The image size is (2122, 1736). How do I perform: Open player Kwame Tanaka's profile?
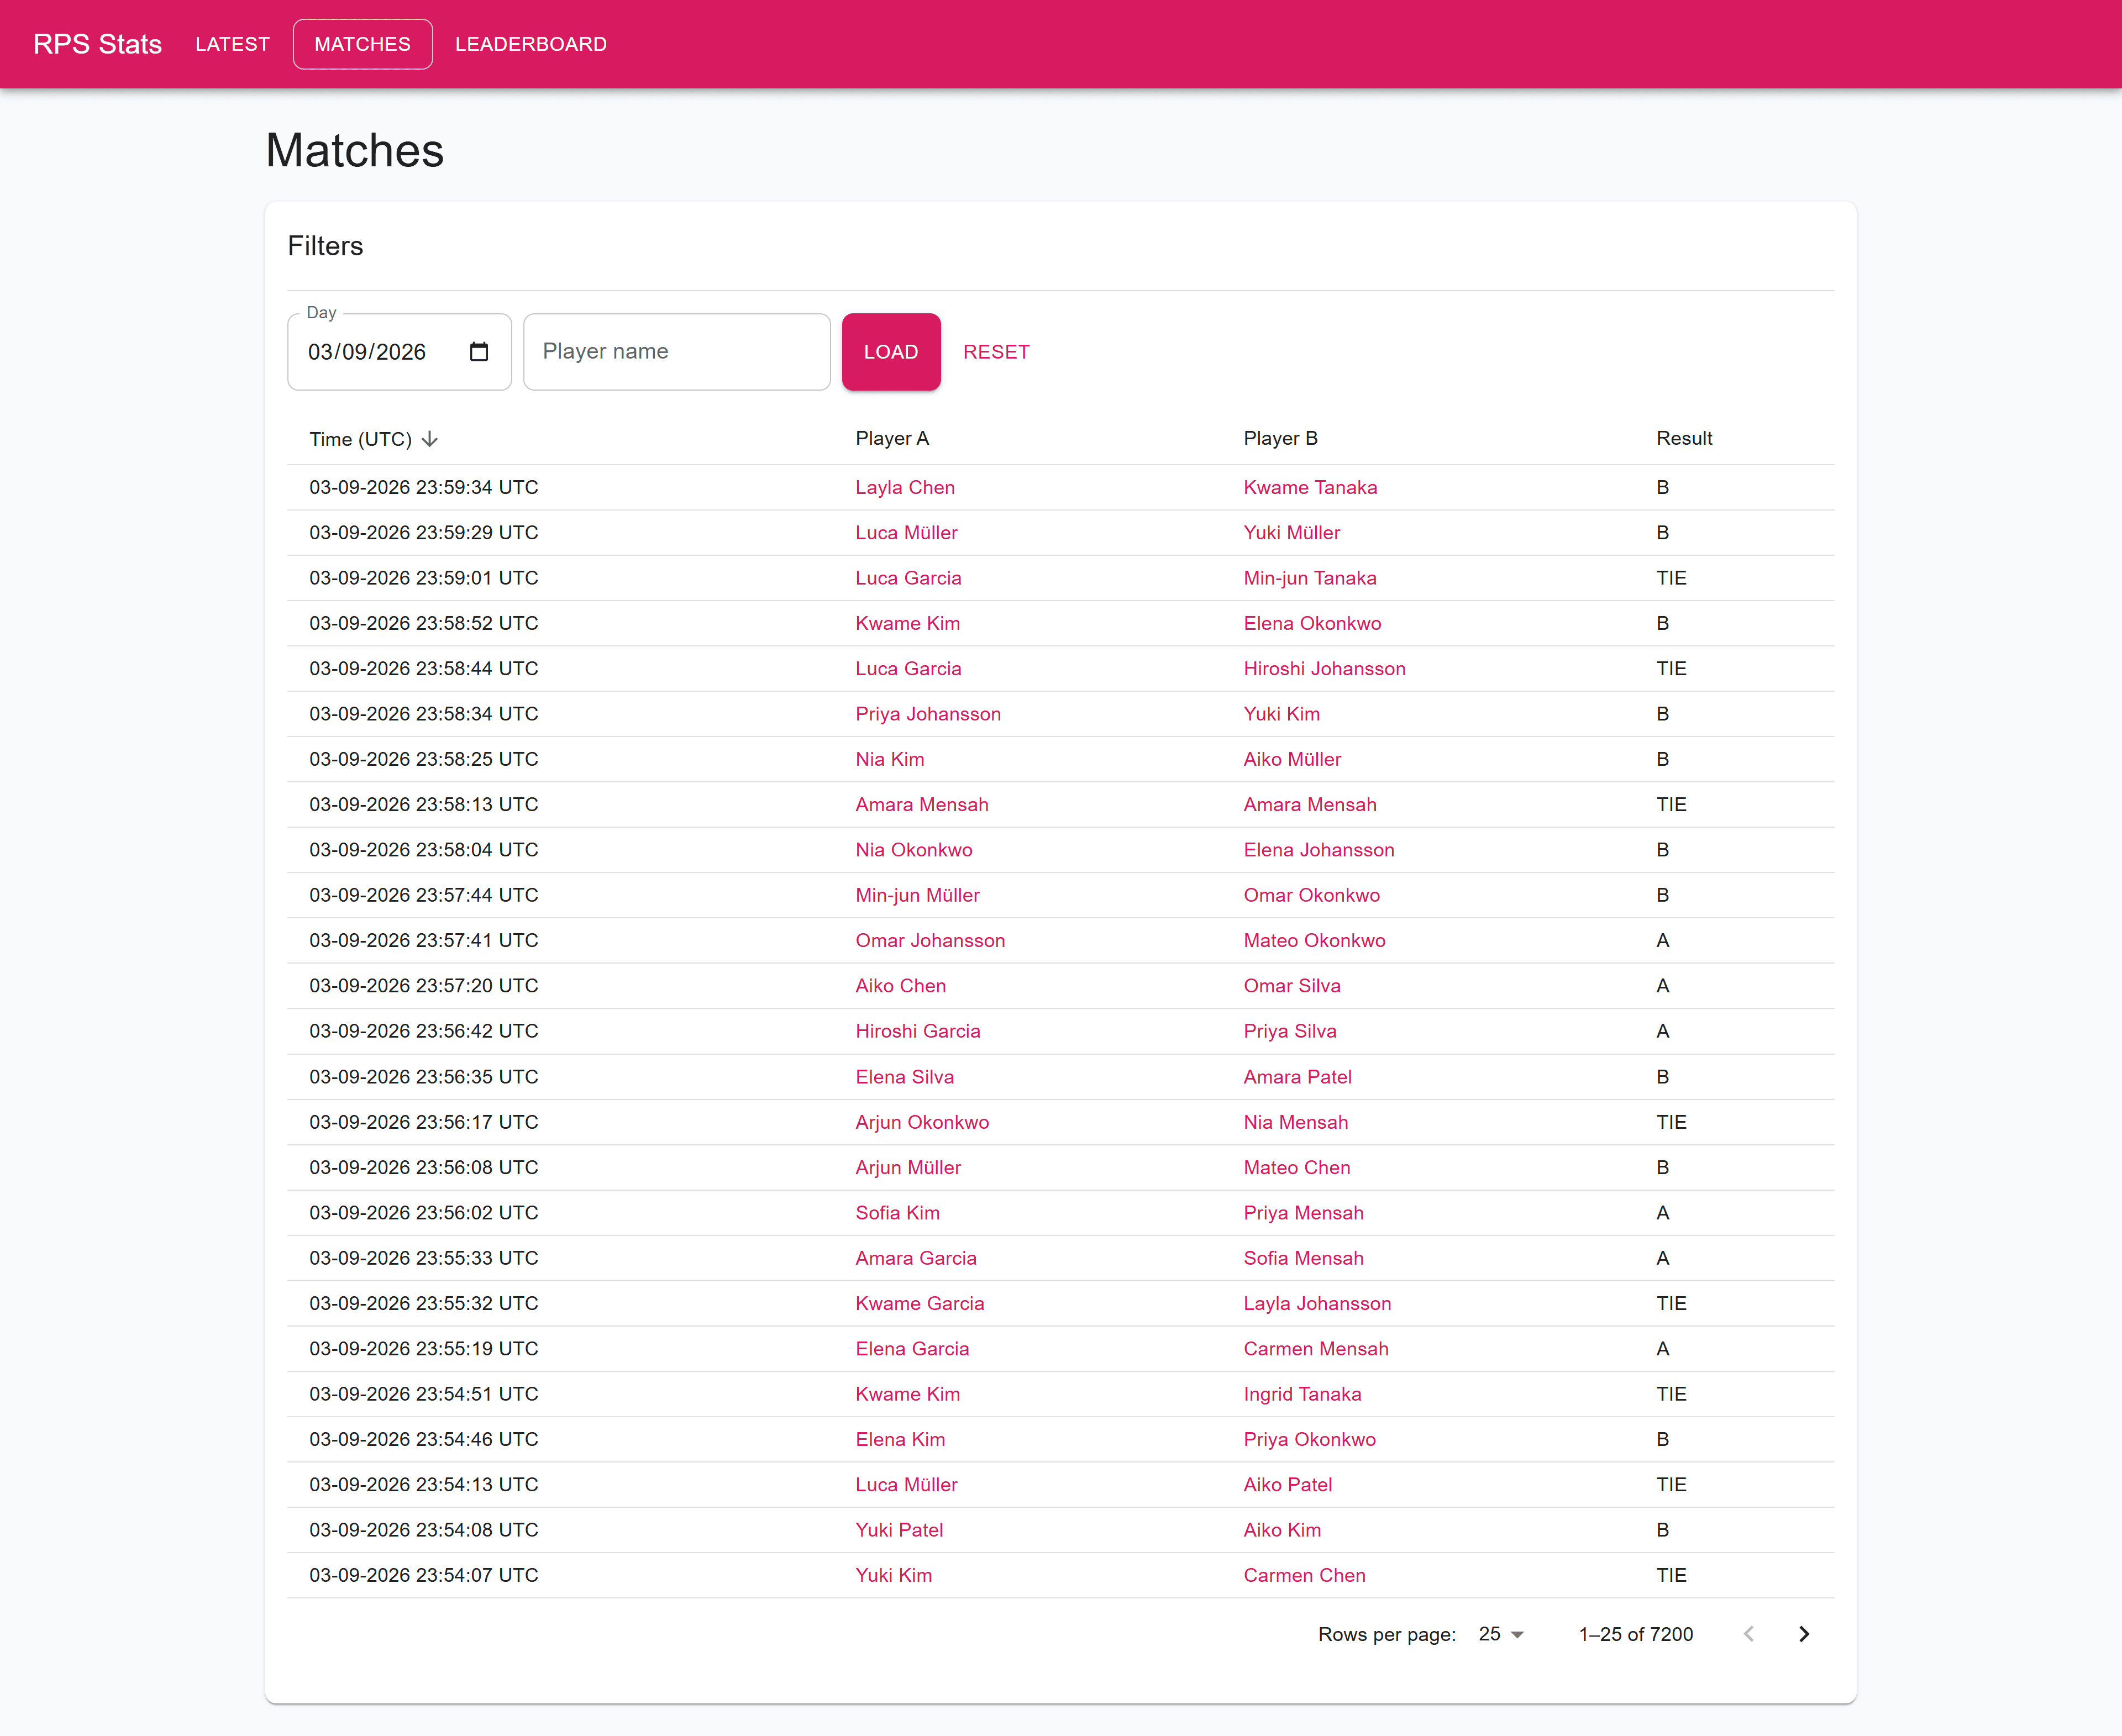tap(1310, 488)
